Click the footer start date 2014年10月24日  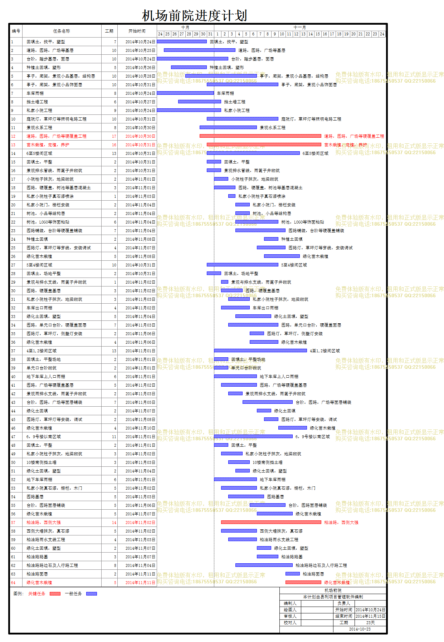370,610
